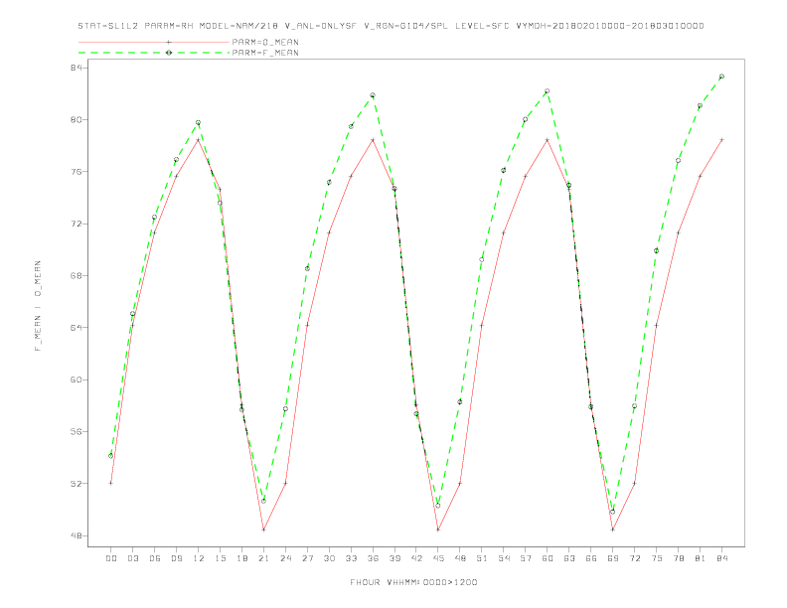Click the O_MEAN plus marker at hour 24
This screenshot has height=608, width=787.
tap(285, 483)
